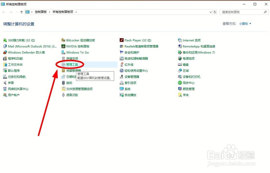Screen dimensions: 270x173
Task: Open the 区域 globe icon
Action: tap(180, 71)
